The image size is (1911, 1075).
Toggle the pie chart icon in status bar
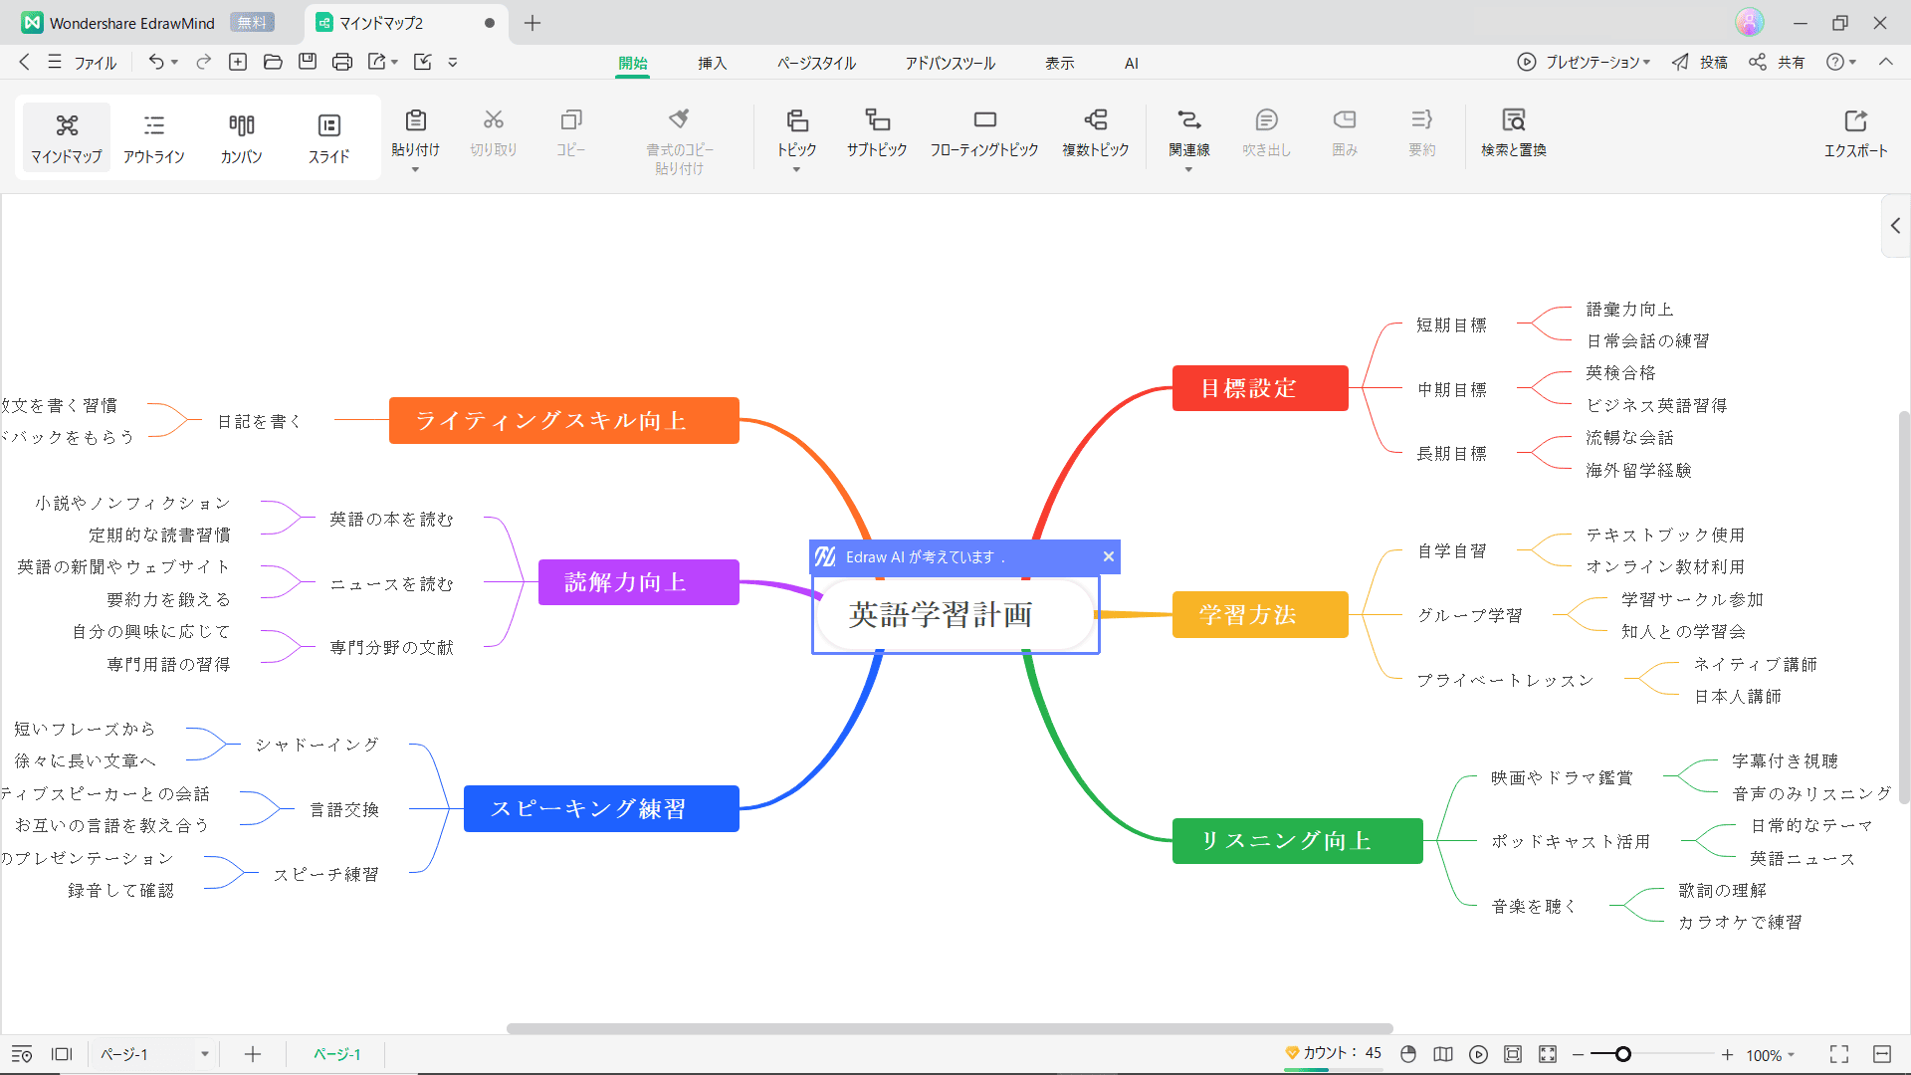coord(1408,1054)
